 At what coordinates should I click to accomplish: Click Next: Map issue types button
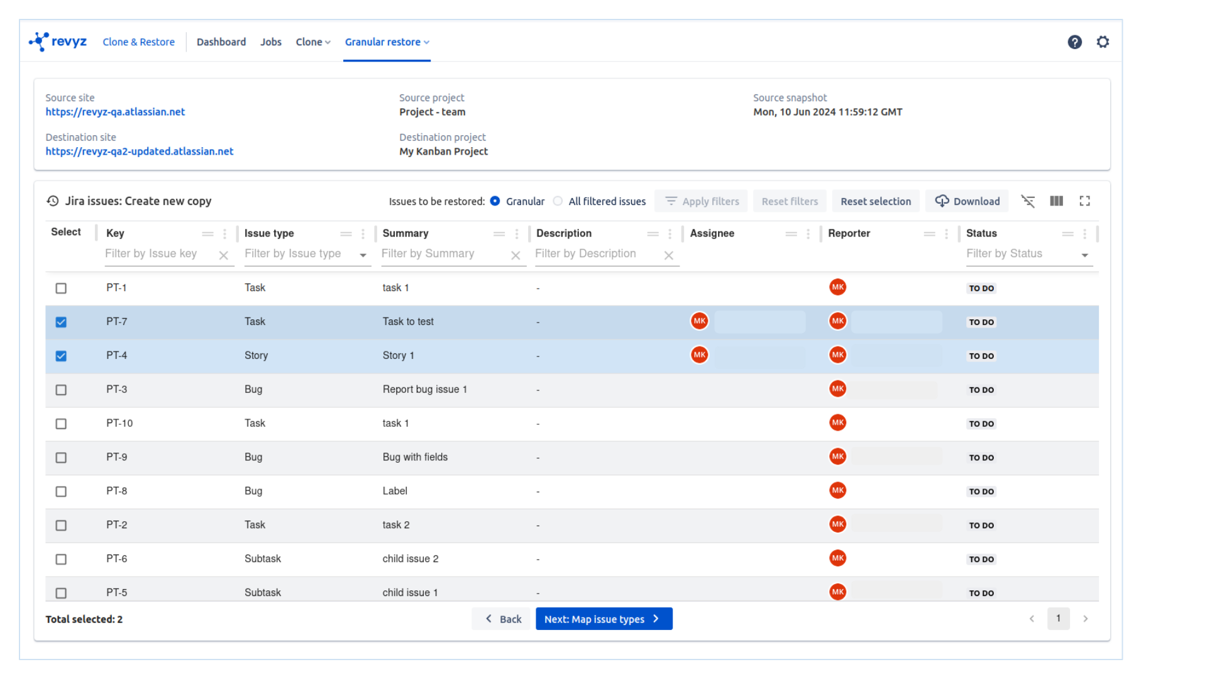(603, 619)
